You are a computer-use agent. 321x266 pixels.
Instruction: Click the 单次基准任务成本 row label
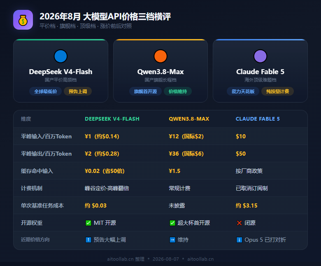(x=42, y=205)
